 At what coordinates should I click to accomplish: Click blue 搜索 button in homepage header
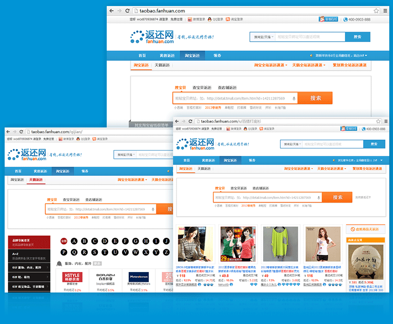[x=357, y=37]
